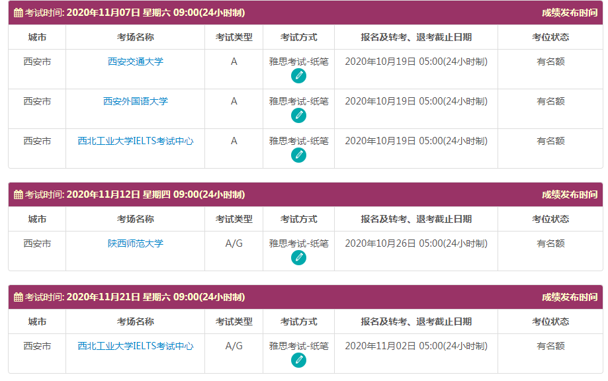This screenshot has height=381, width=608.
Task: Click the pencil icon in the November 21 西北工业大学 row
Action: 298,360
